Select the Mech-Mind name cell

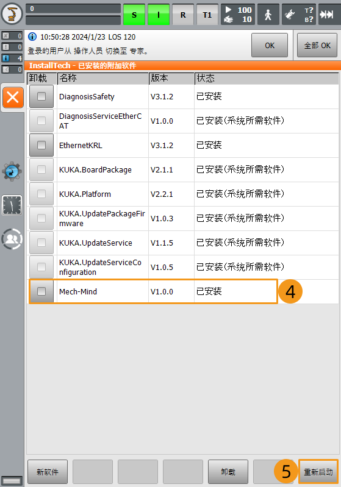(103, 291)
